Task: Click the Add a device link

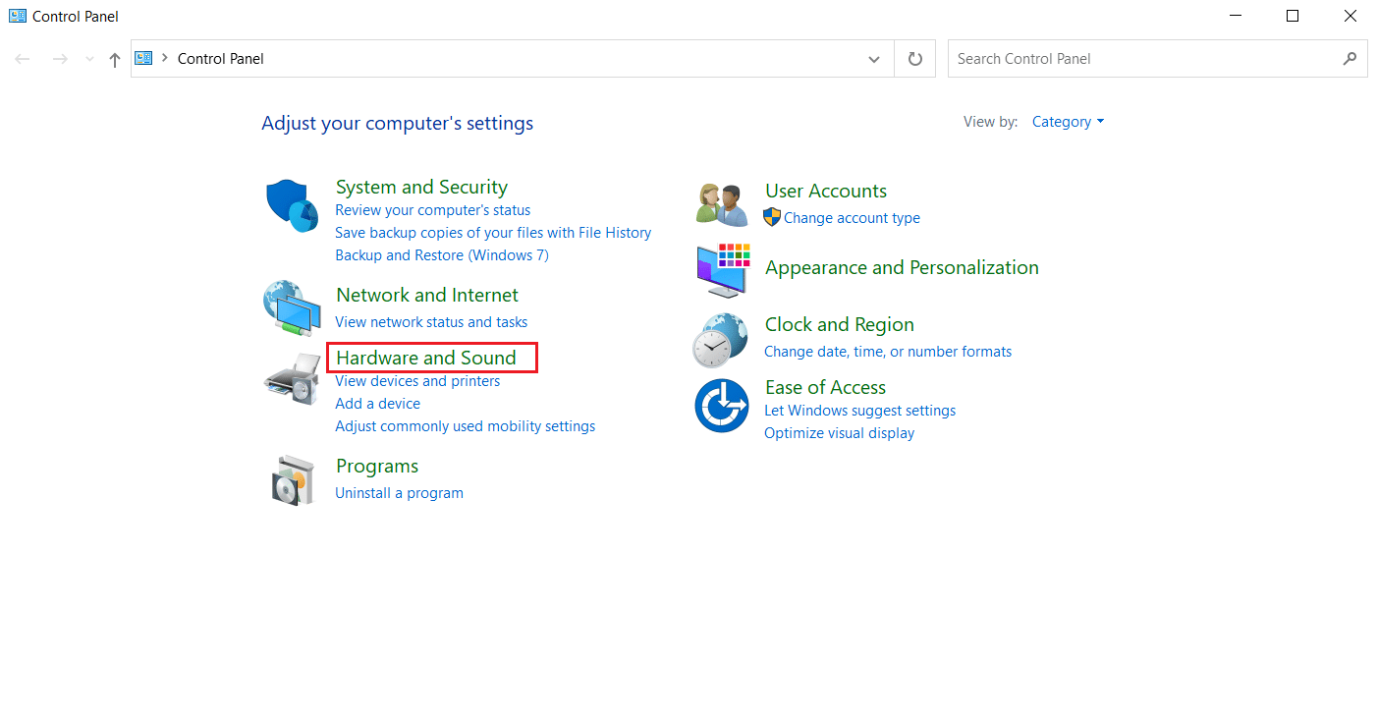Action: pyautogui.click(x=377, y=404)
